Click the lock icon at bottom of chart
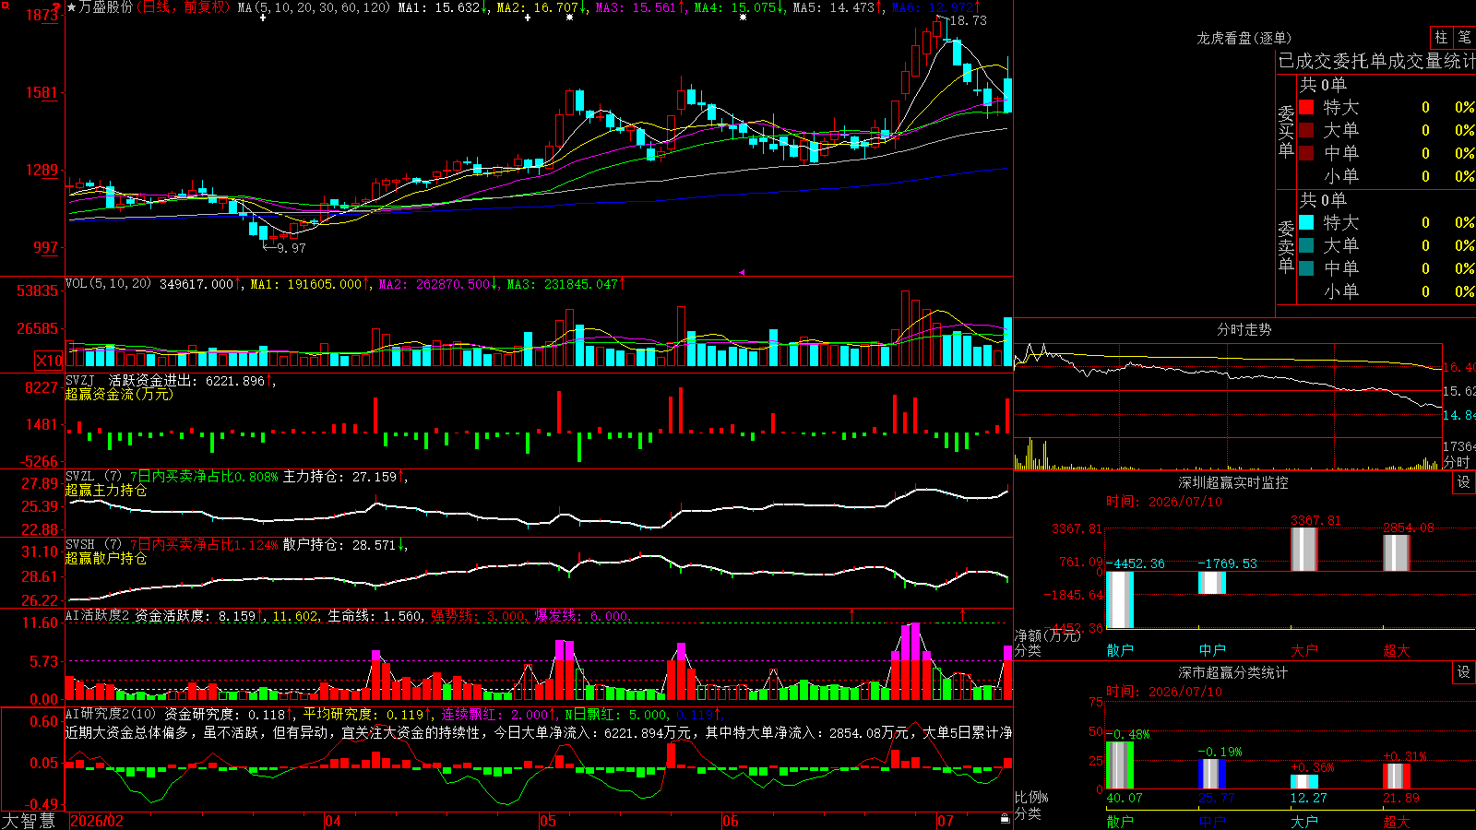Screen dimensions: 1476x830 point(1005,819)
